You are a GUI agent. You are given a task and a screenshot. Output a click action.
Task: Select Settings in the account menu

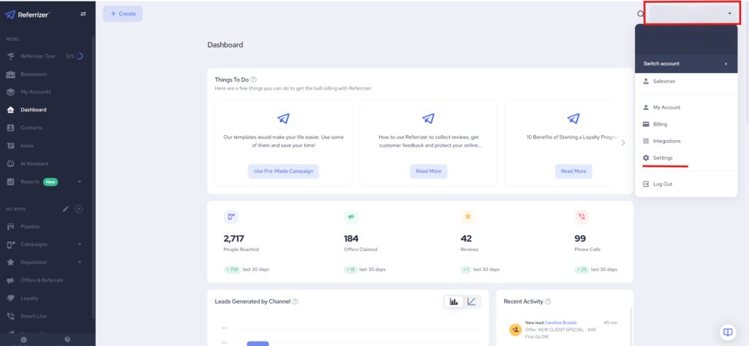click(x=663, y=158)
